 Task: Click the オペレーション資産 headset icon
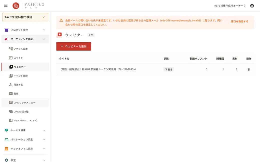tap(6, 139)
